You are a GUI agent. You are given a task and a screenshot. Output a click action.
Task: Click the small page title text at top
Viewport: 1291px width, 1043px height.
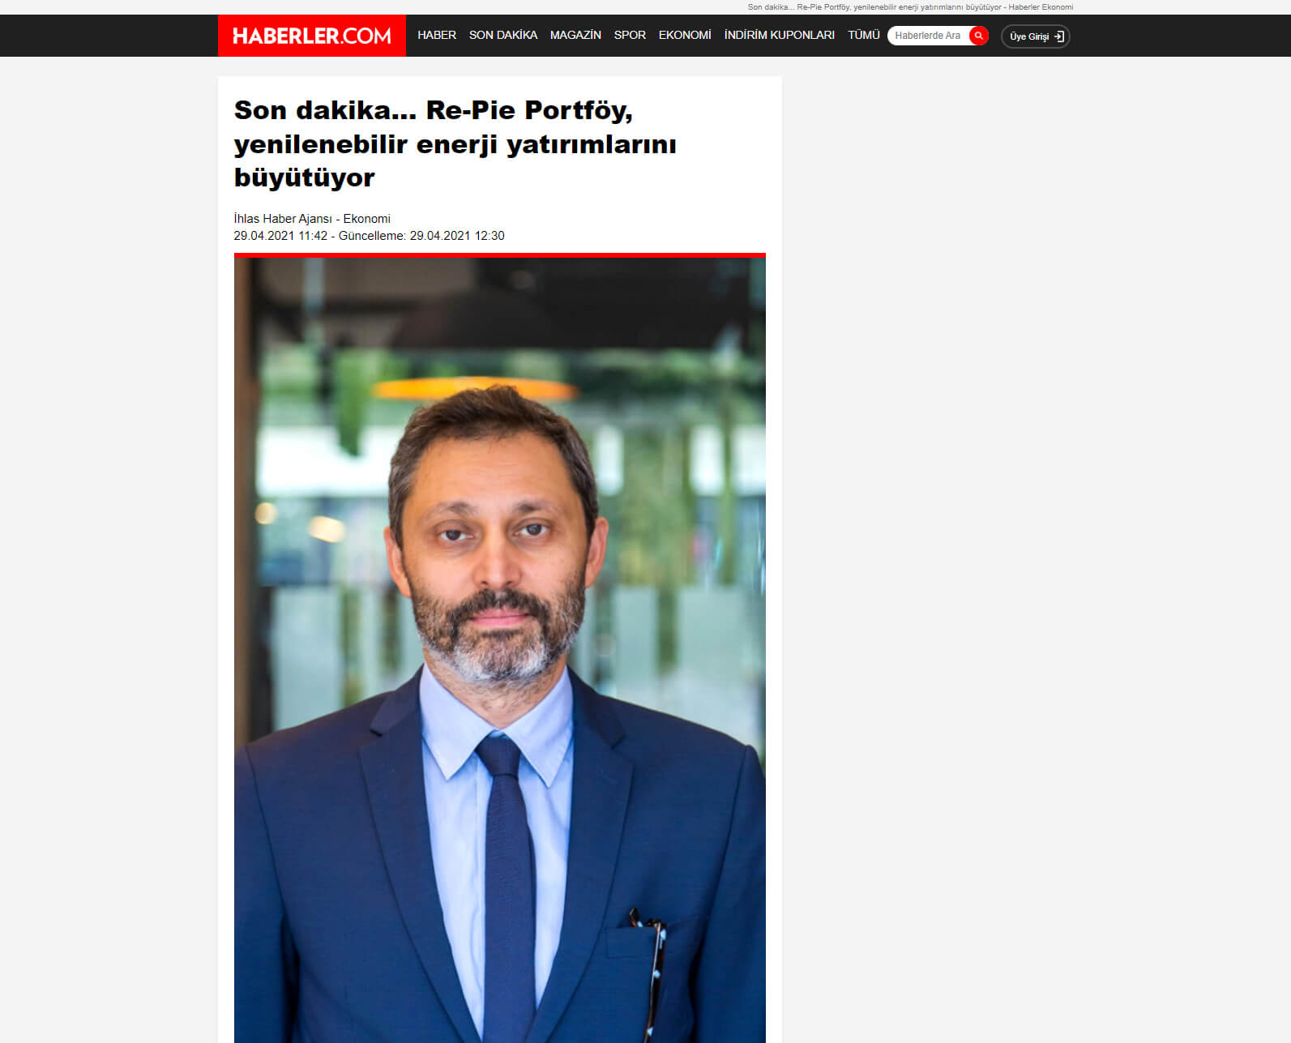click(x=910, y=6)
